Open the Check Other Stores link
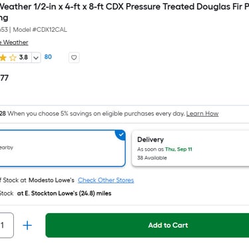The height and width of the screenshot is (243, 249). tap(106, 180)
